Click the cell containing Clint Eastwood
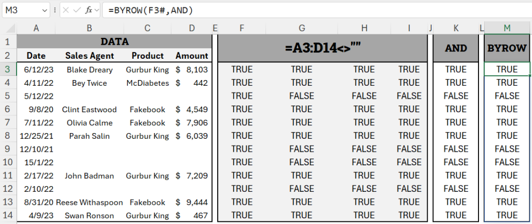 pyautogui.click(x=89, y=109)
